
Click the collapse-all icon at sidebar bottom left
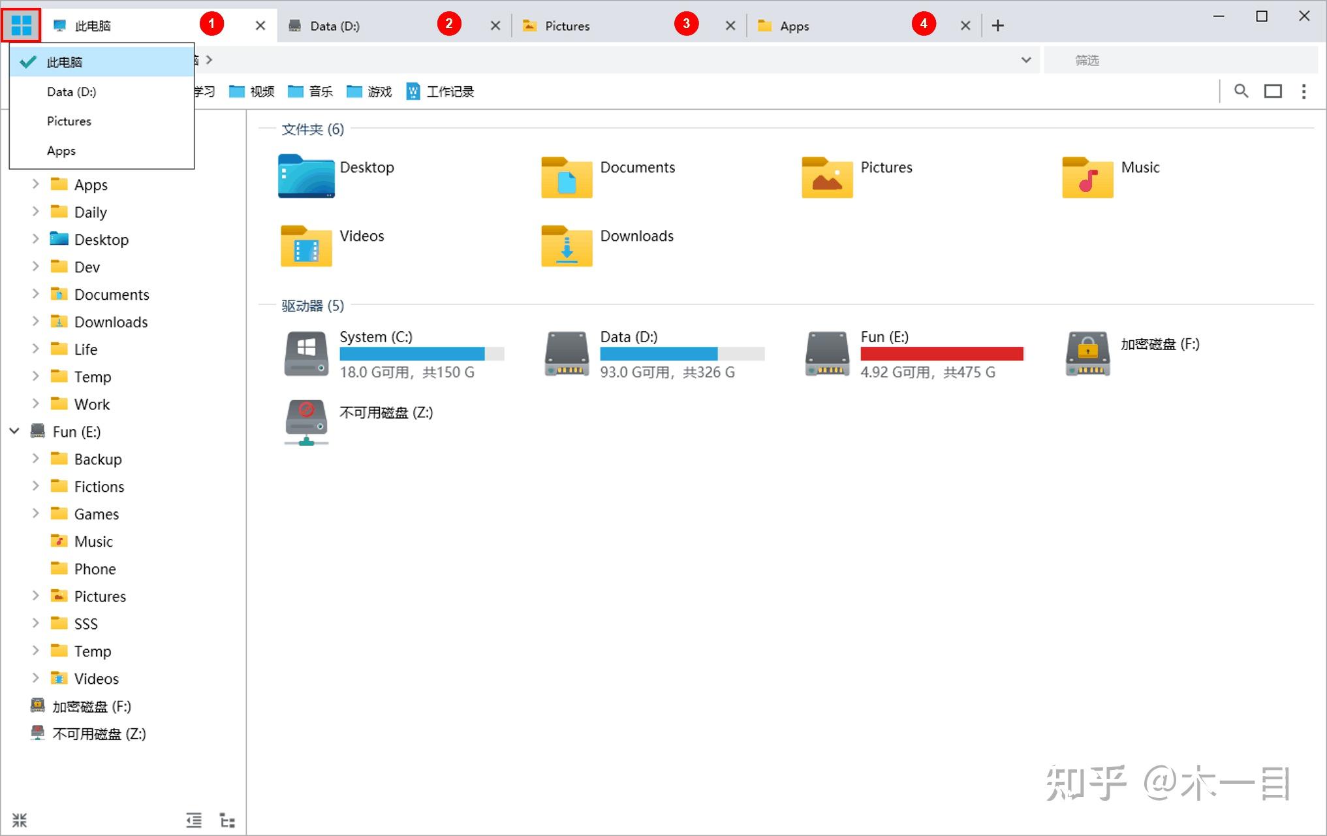pyautogui.click(x=20, y=820)
